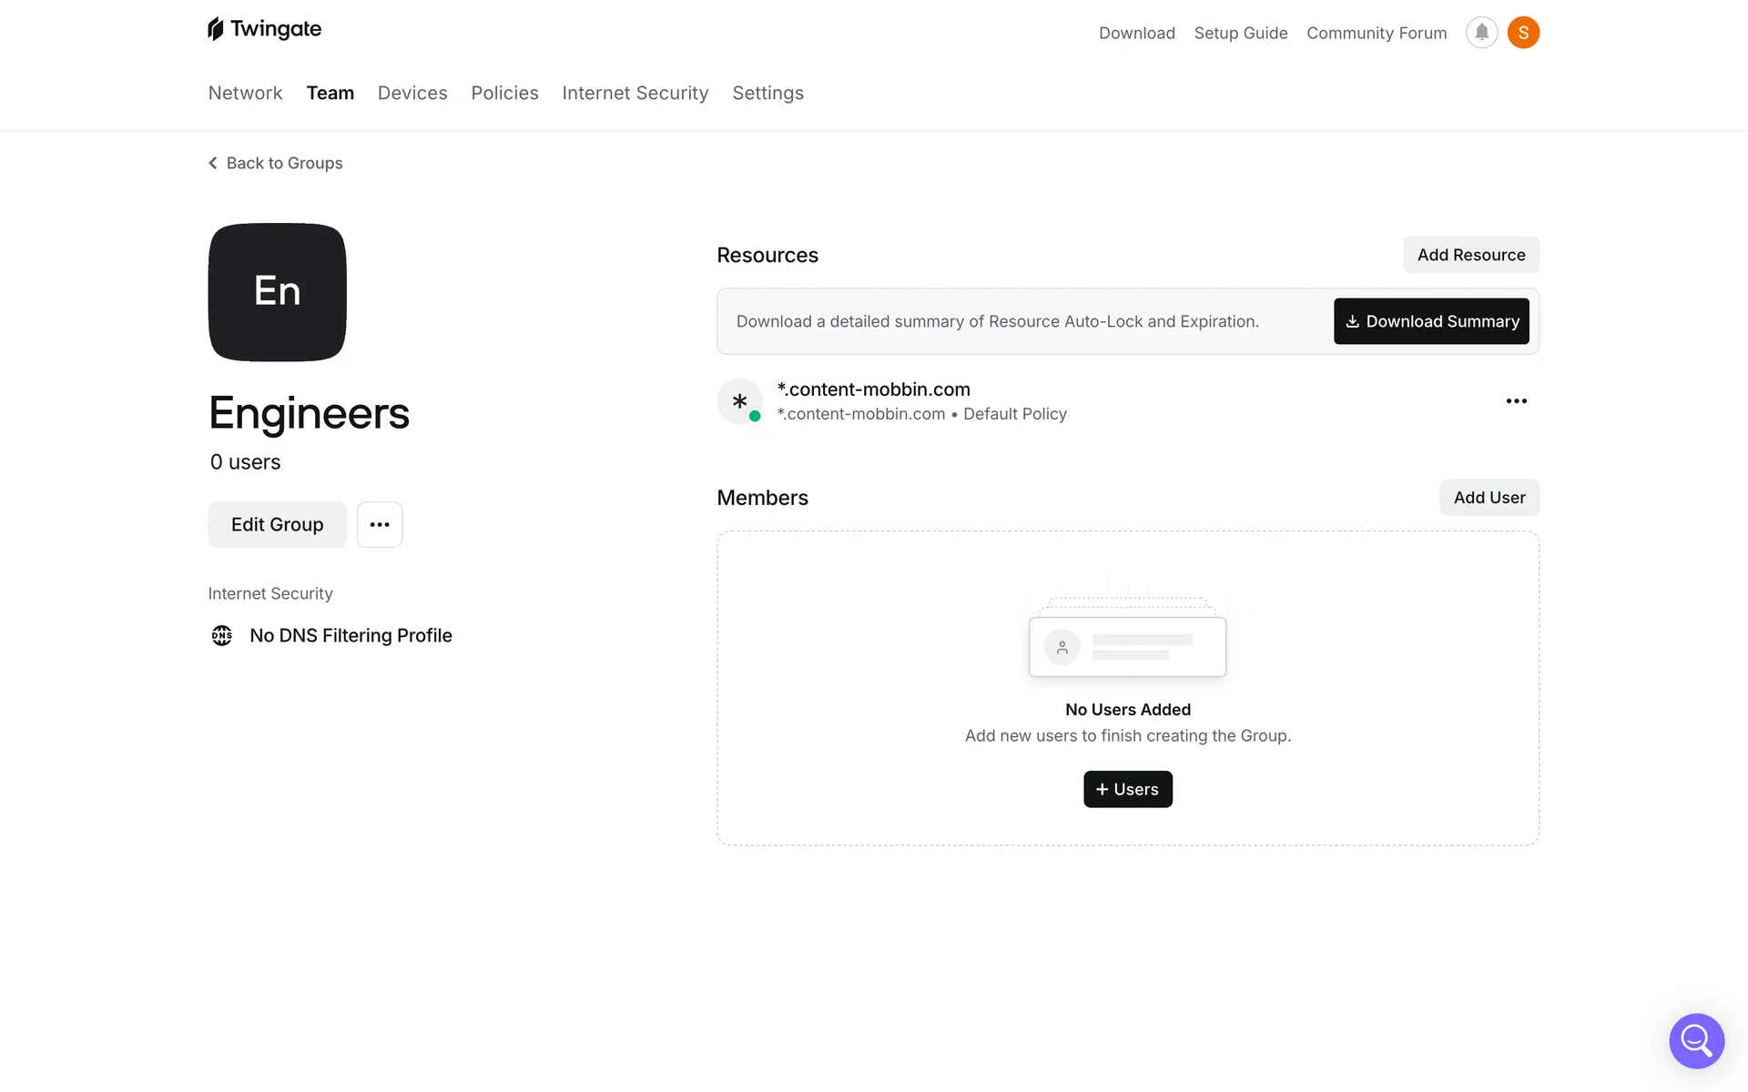1748x1092 pixels.
Task: Go to the Policies tab
Action: 504,93
